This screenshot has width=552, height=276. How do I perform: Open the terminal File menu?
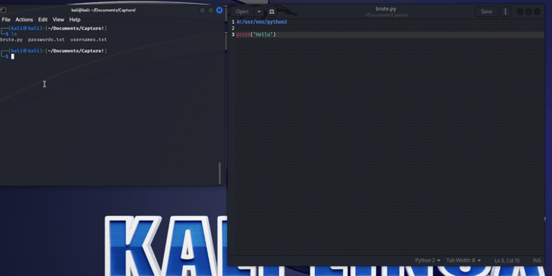click(x=6, y=20)
